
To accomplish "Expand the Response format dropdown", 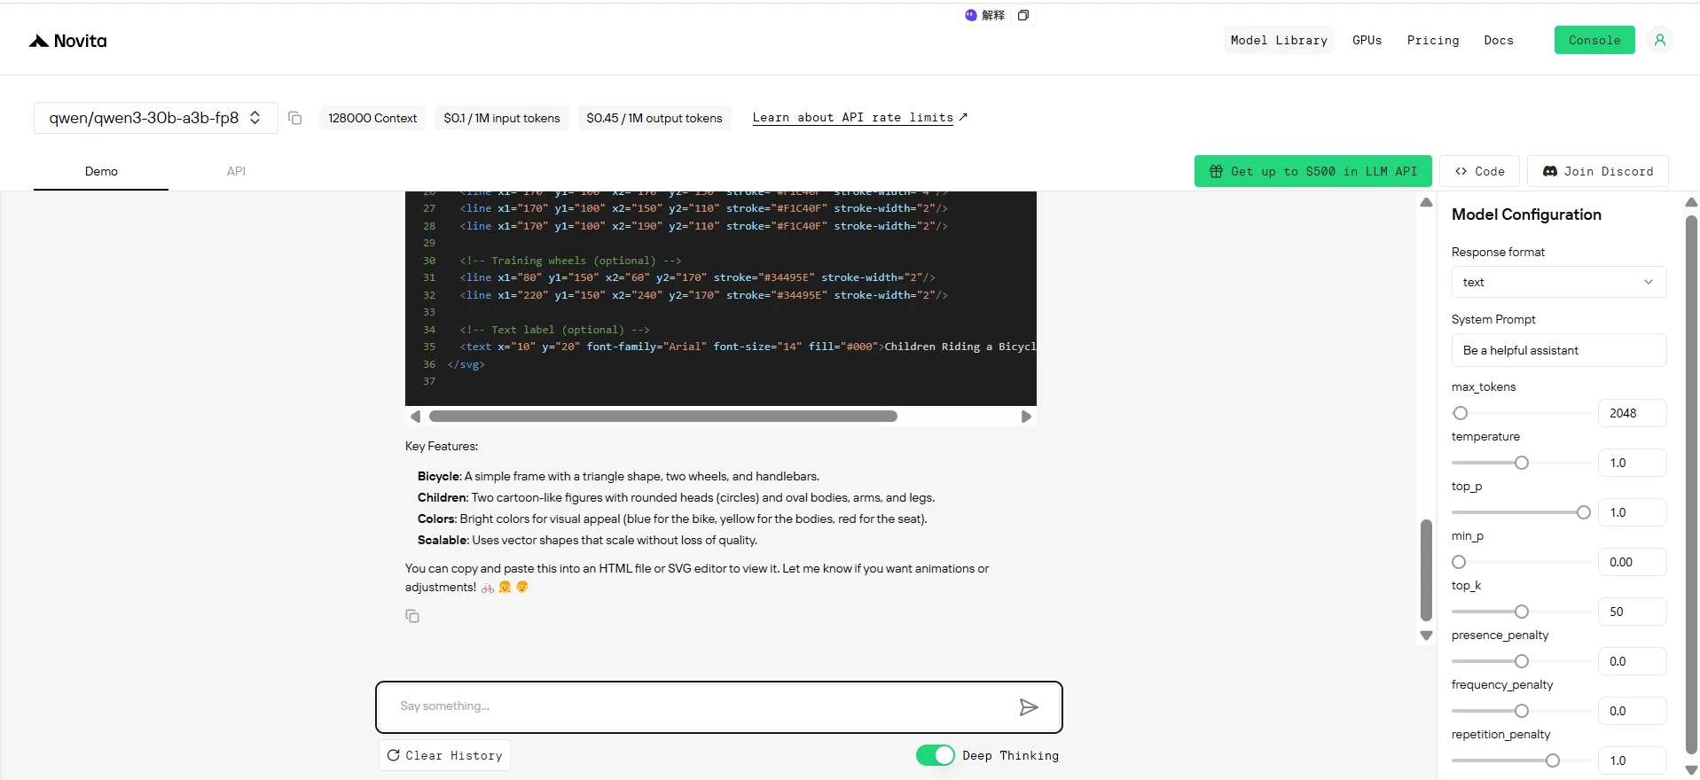I will click(1558, 282).
